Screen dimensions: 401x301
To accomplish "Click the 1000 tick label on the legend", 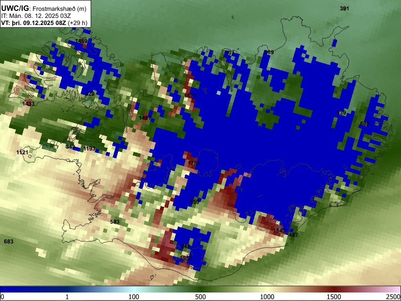I will [267, 297].
